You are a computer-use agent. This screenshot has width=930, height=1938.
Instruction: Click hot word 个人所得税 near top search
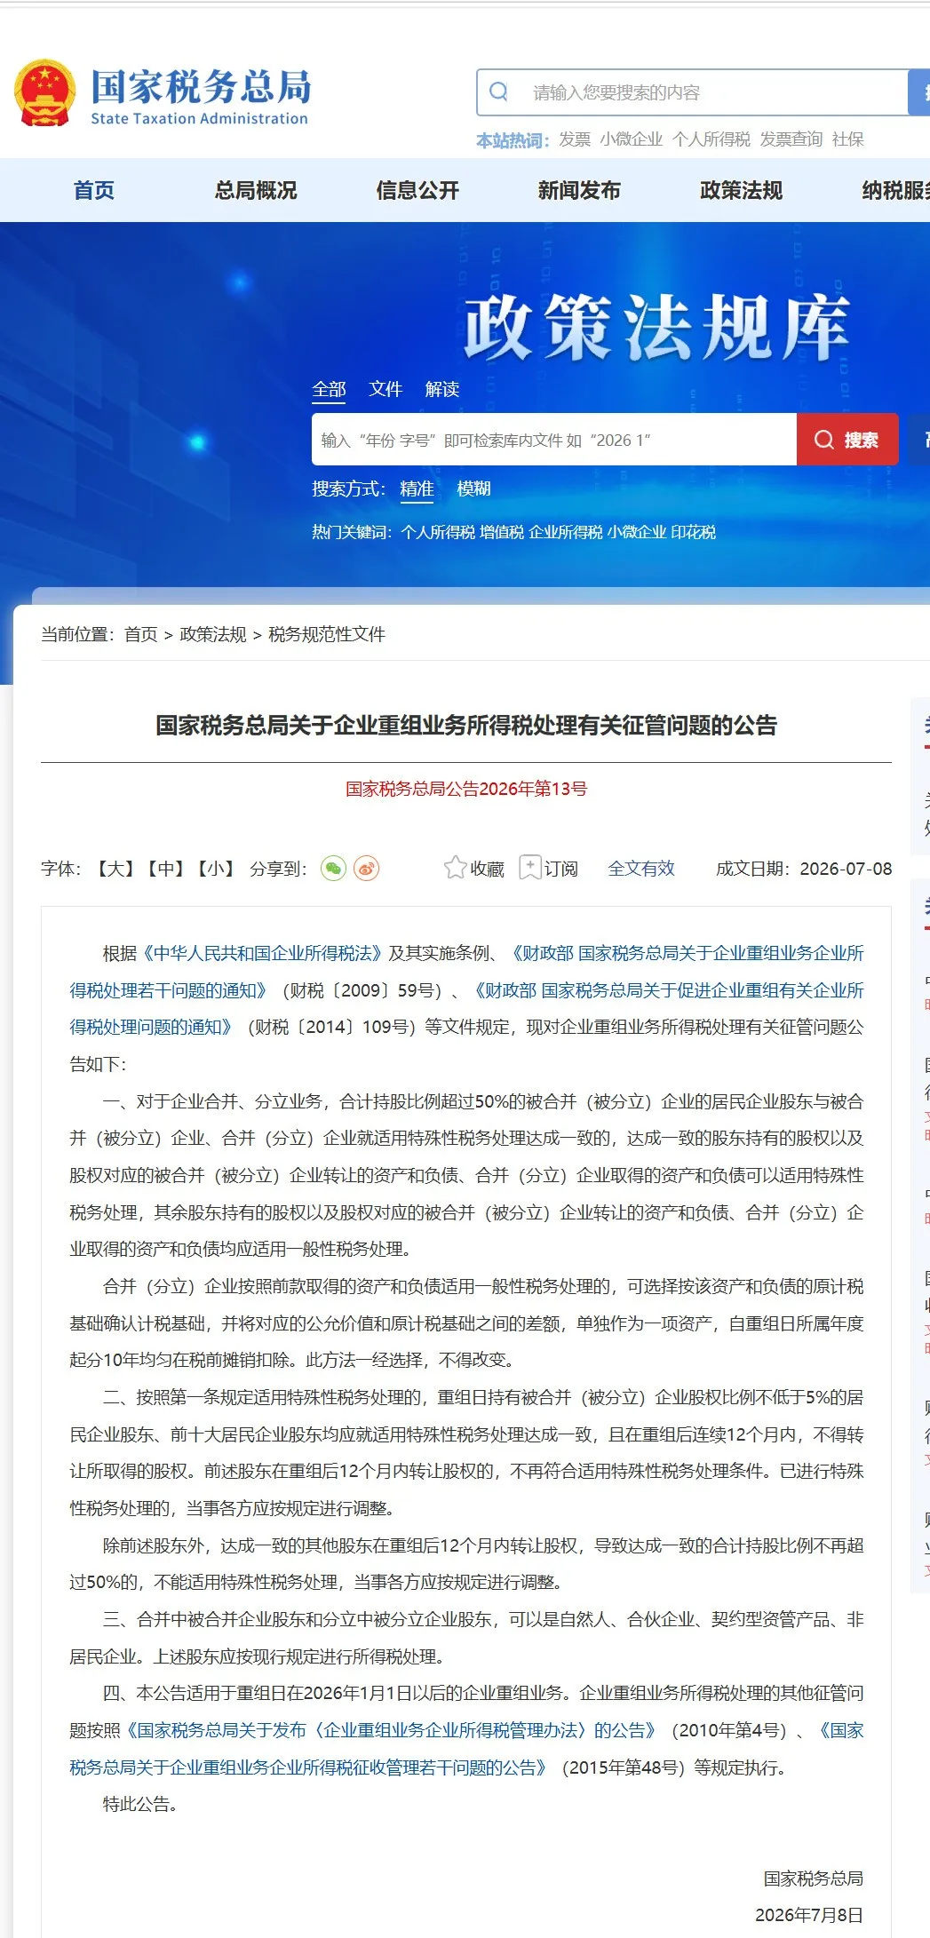[x=711, y=139]
